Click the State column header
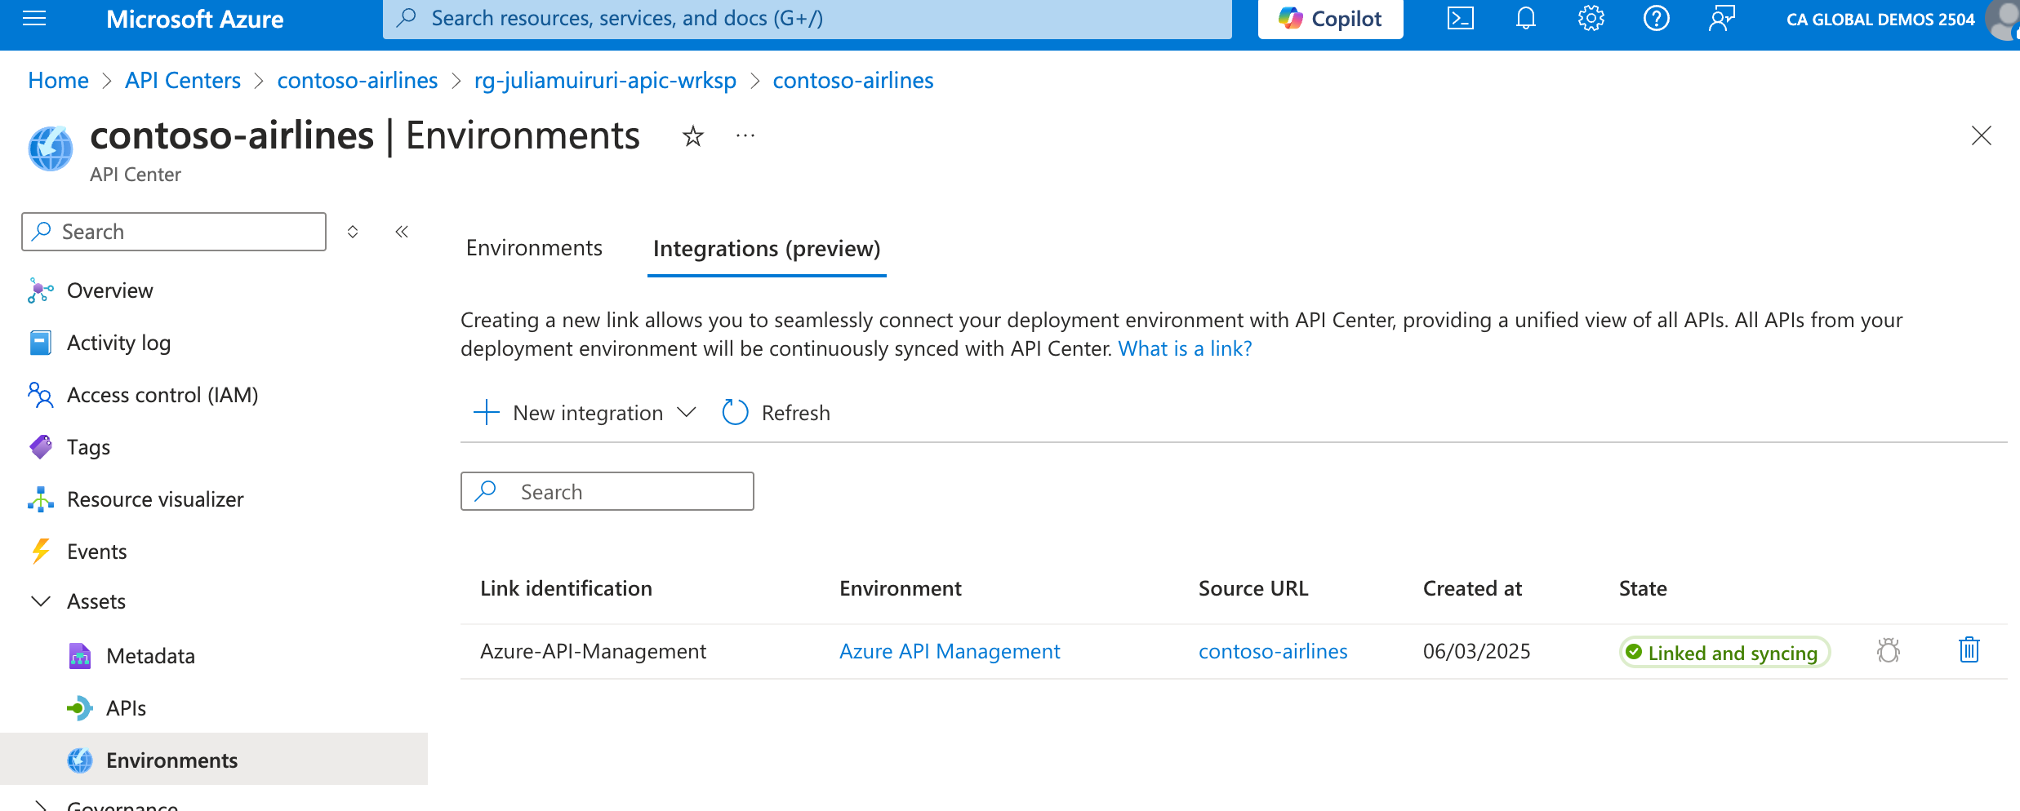Viewport: 2020px width, 811px height. point(1643,588)
